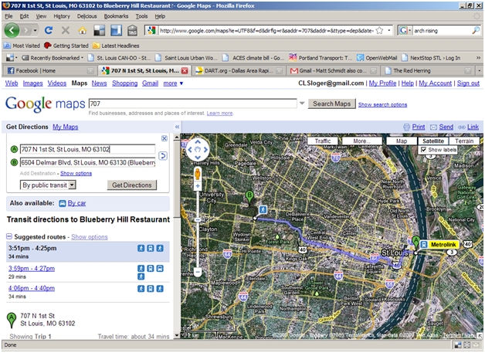Go back using Firefox back arrow

tap(12, 30)
